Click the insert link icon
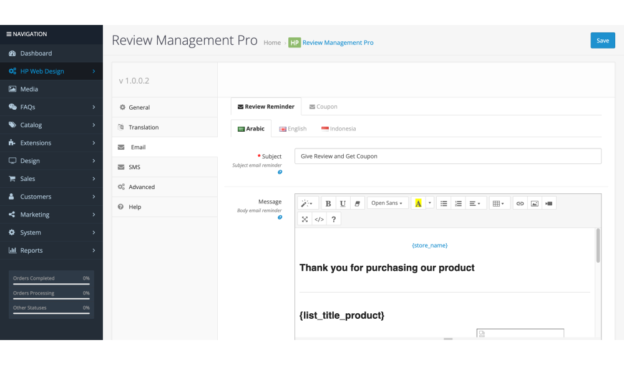Viewport: 624px width, 365px height. click(x=519, y=203)
